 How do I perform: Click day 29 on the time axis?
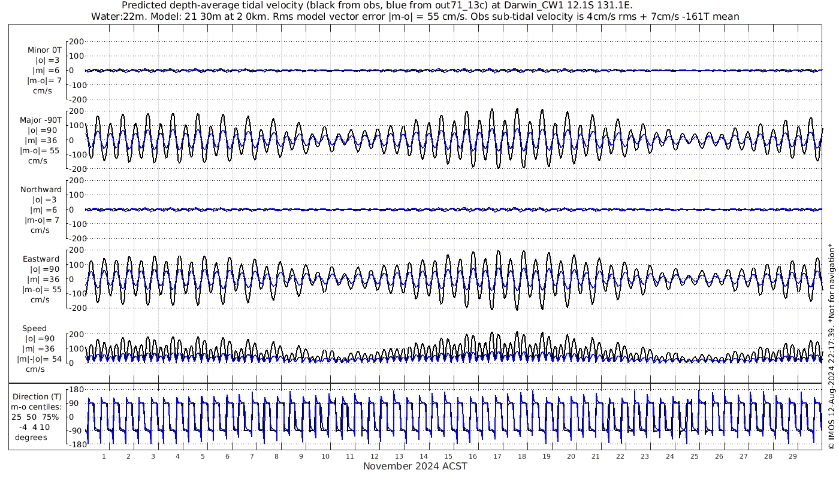792,456
